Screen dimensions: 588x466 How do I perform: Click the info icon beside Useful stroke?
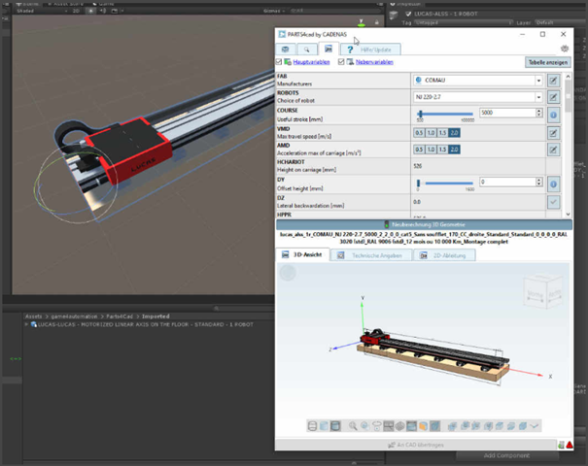click(x=553, y=115)
